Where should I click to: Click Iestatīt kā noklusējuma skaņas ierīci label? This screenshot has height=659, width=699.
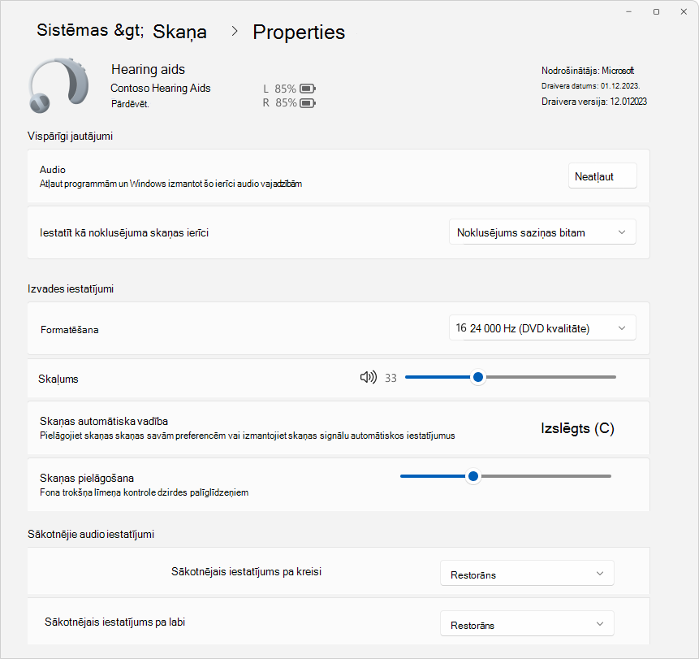[x=124, y=232]
